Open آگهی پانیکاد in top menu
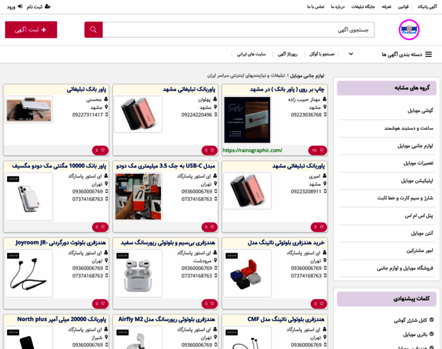Screen dimensions: 442x349 (427, 7)
